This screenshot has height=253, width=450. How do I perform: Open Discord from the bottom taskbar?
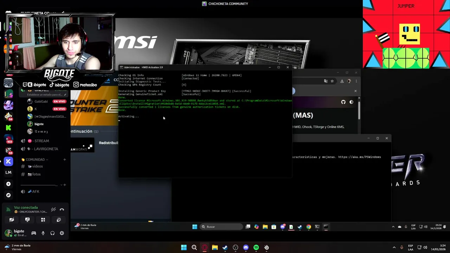click(246, 247)
